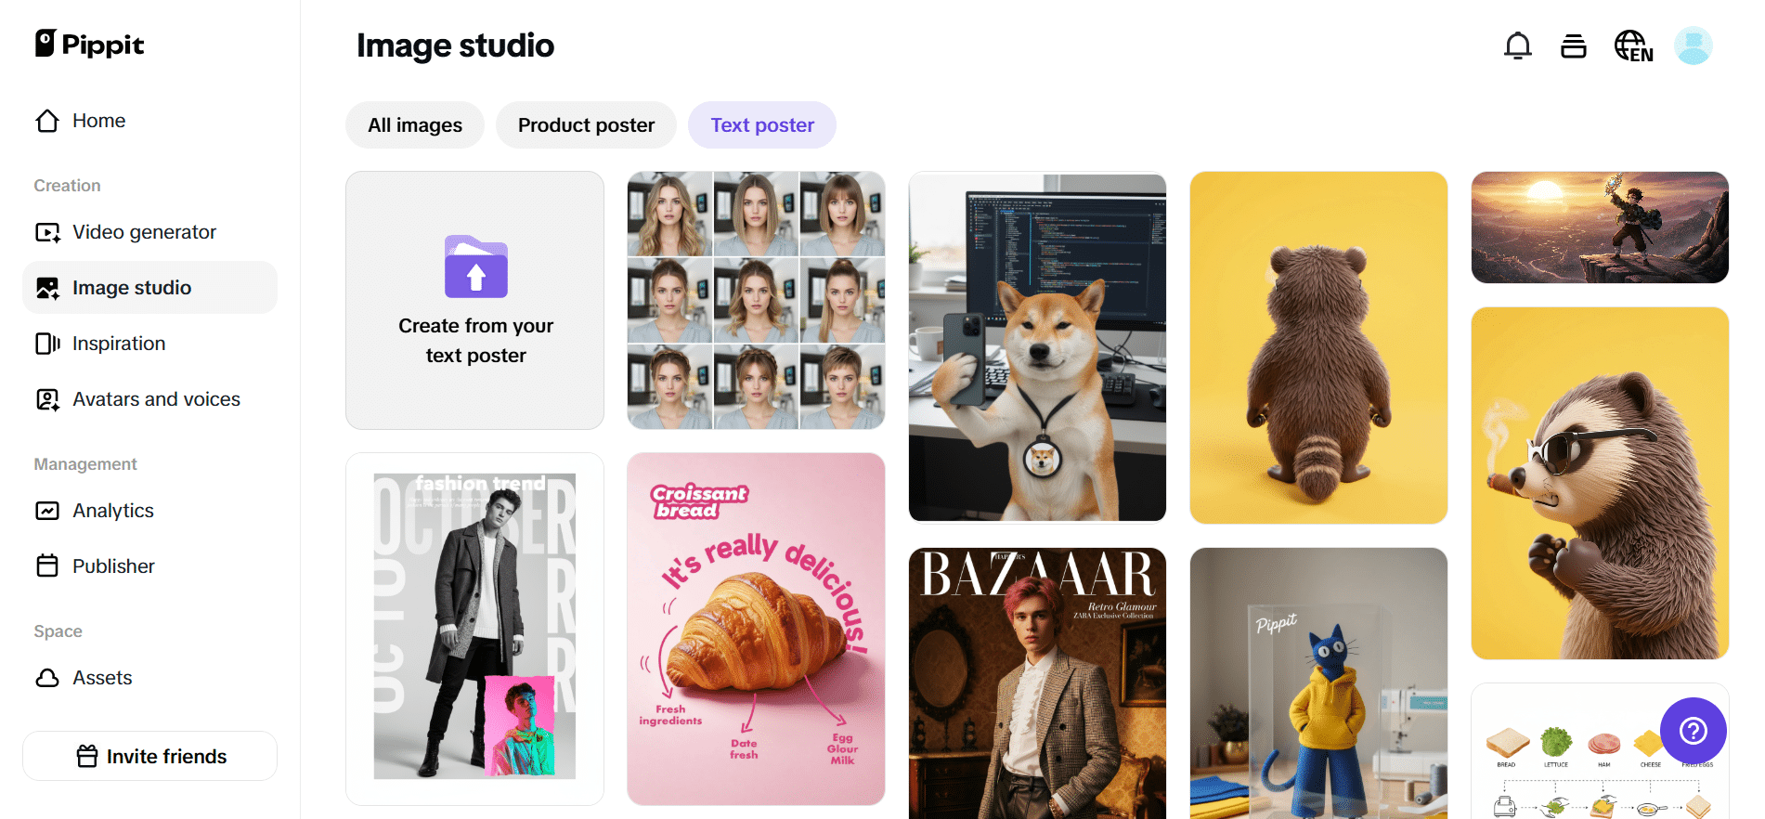Click the Image studio page heading

click(x=455, y=45)
